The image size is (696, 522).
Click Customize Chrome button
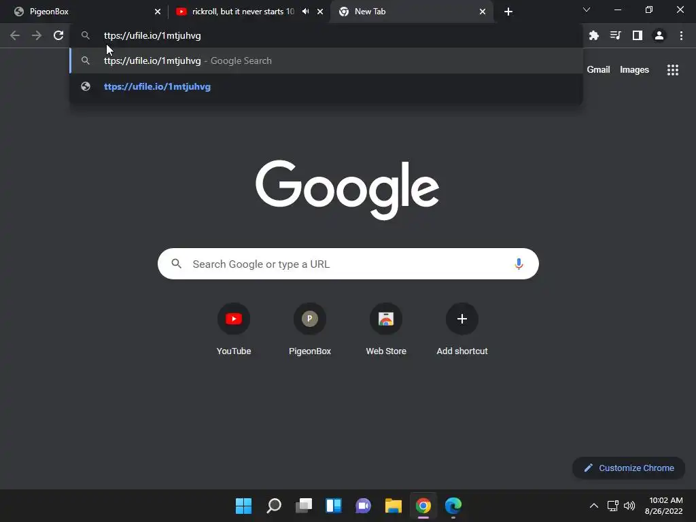click(629, 468)
